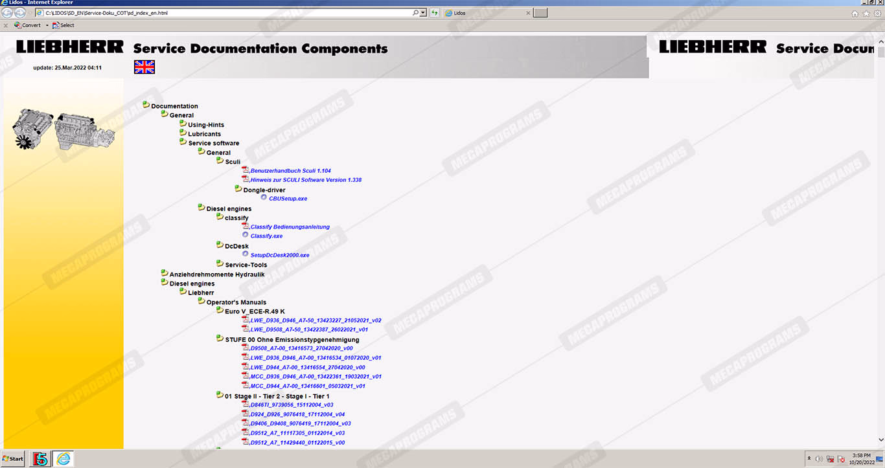
Task: Click SetupDcDesk2000.exe link
Action: coord(279,255)
